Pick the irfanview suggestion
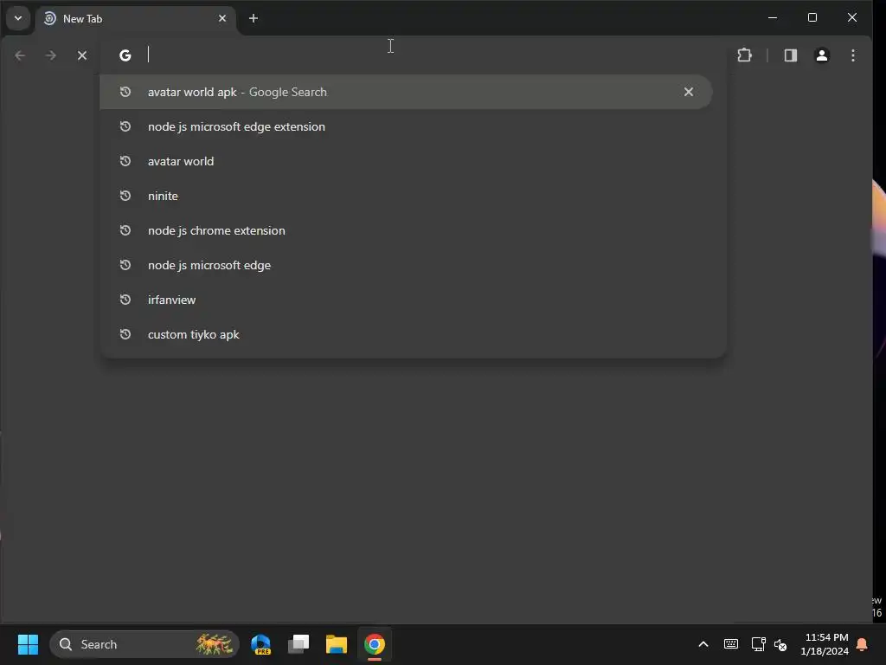 406,300
